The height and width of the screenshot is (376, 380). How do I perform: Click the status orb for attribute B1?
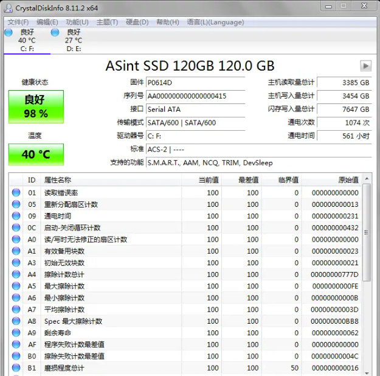[16, 367]
